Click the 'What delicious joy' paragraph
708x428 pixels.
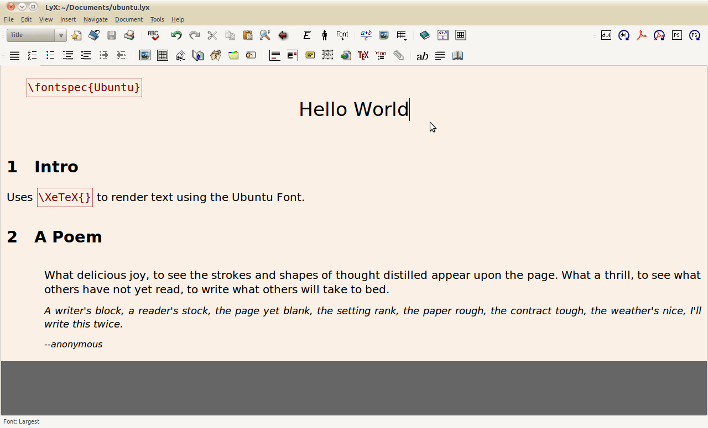click(373, 282)
